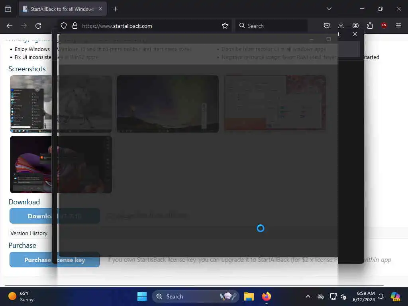
Task: Close the dark overlay window with X
Action: 355,34
